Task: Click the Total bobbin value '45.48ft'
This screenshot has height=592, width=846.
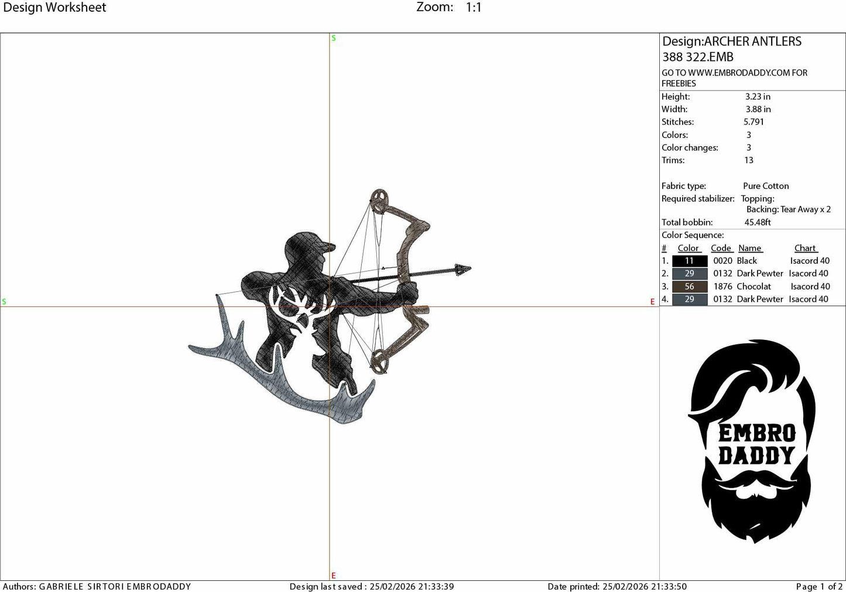Action: pos(758,222)
